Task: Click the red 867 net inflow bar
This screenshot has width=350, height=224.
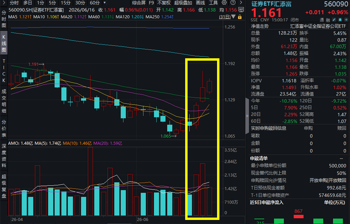Action: (298, 217)
